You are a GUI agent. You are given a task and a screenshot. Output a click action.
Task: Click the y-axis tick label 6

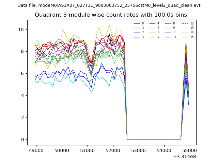coord(22,73)
